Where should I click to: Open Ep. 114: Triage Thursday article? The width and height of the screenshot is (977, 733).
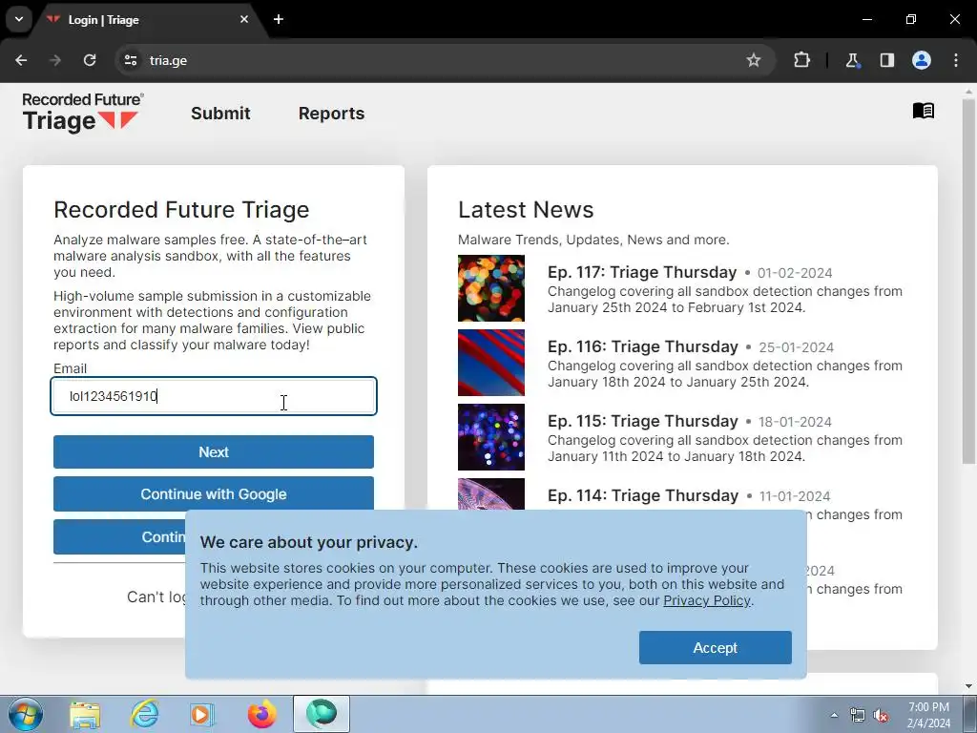[643, 495]
